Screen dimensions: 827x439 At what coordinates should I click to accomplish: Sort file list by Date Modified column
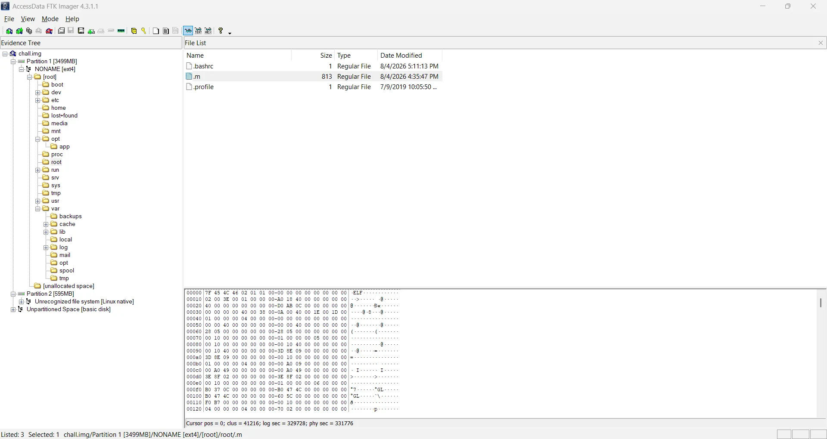pyautogui.click(x=410, y=56)
